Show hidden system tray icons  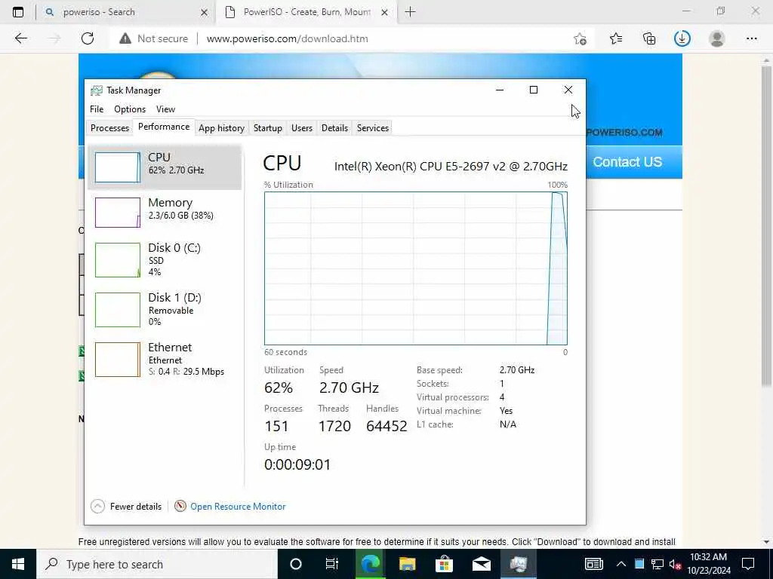(x=621, y=564)
